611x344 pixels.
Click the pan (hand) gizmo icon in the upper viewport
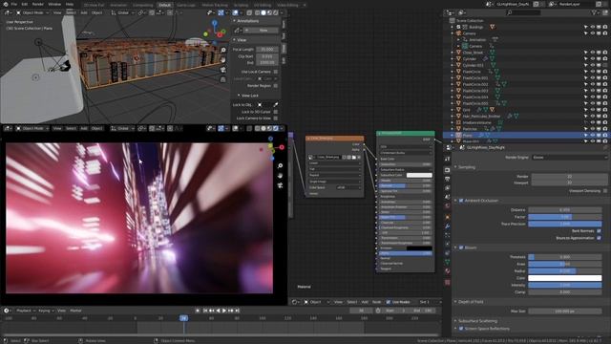[222, 60]
